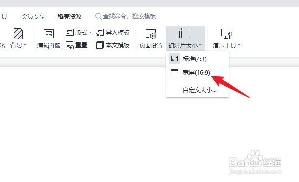Click the 编辑母版 label

[x=49, y=45]
